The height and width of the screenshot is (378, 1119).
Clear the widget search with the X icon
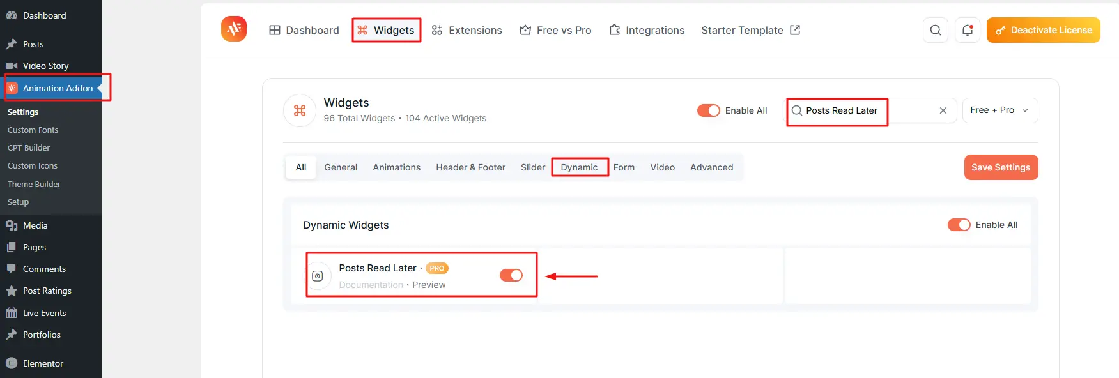(x=943, y=110)
